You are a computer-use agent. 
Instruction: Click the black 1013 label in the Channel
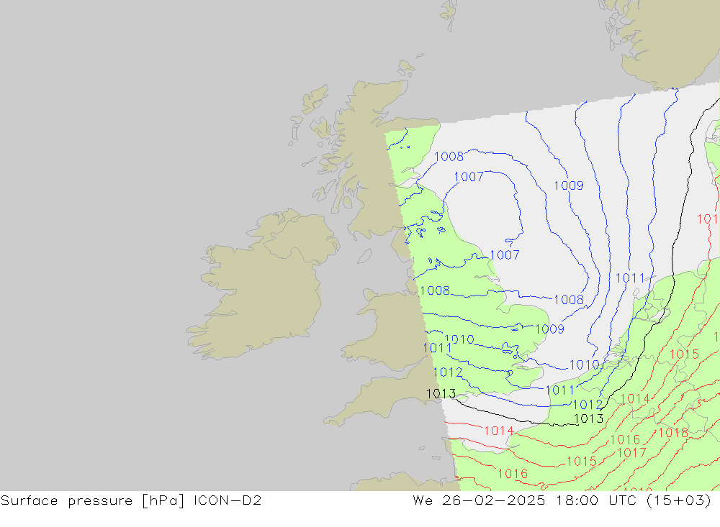pos(589,418)
